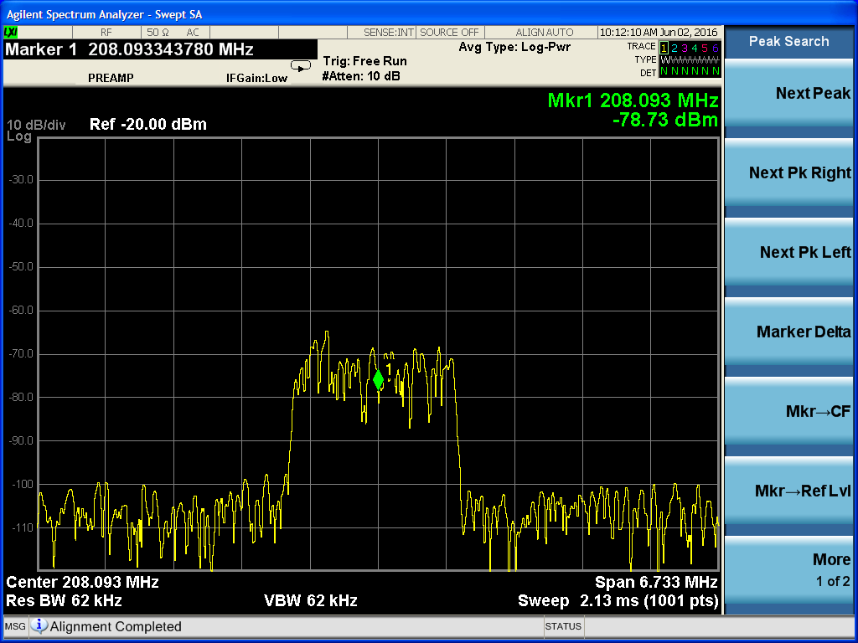Click the 50 Ω impedance indicator
Screen dimensions: 858x643
pyautogui.click(x=158, y=33)
